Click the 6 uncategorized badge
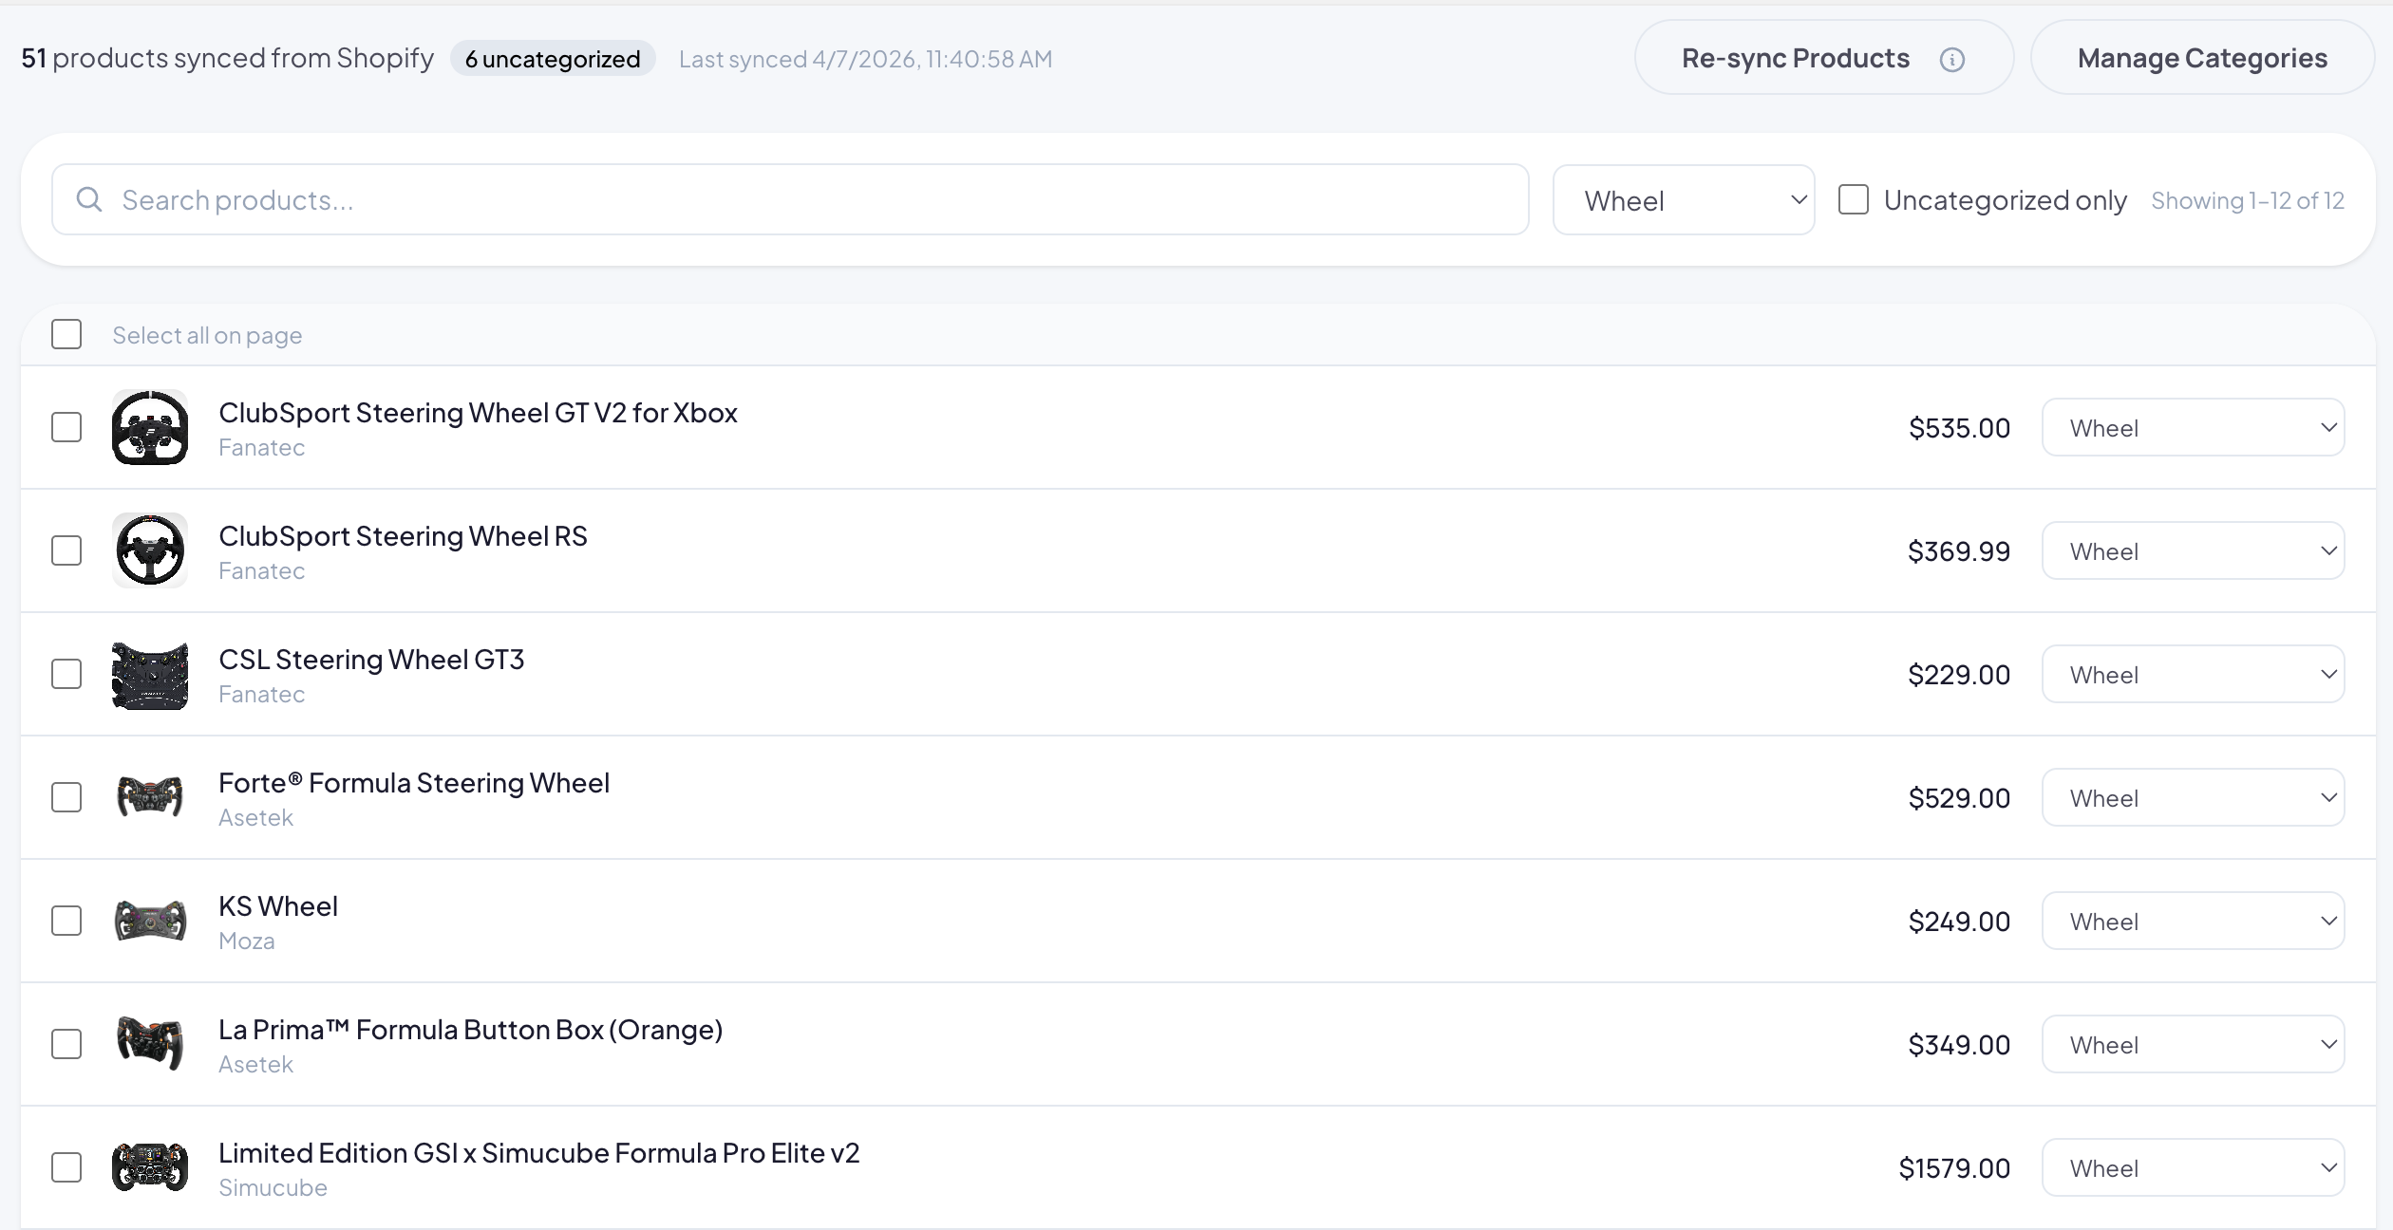This screenshot has width=2393, height=1230. [553, 59]
